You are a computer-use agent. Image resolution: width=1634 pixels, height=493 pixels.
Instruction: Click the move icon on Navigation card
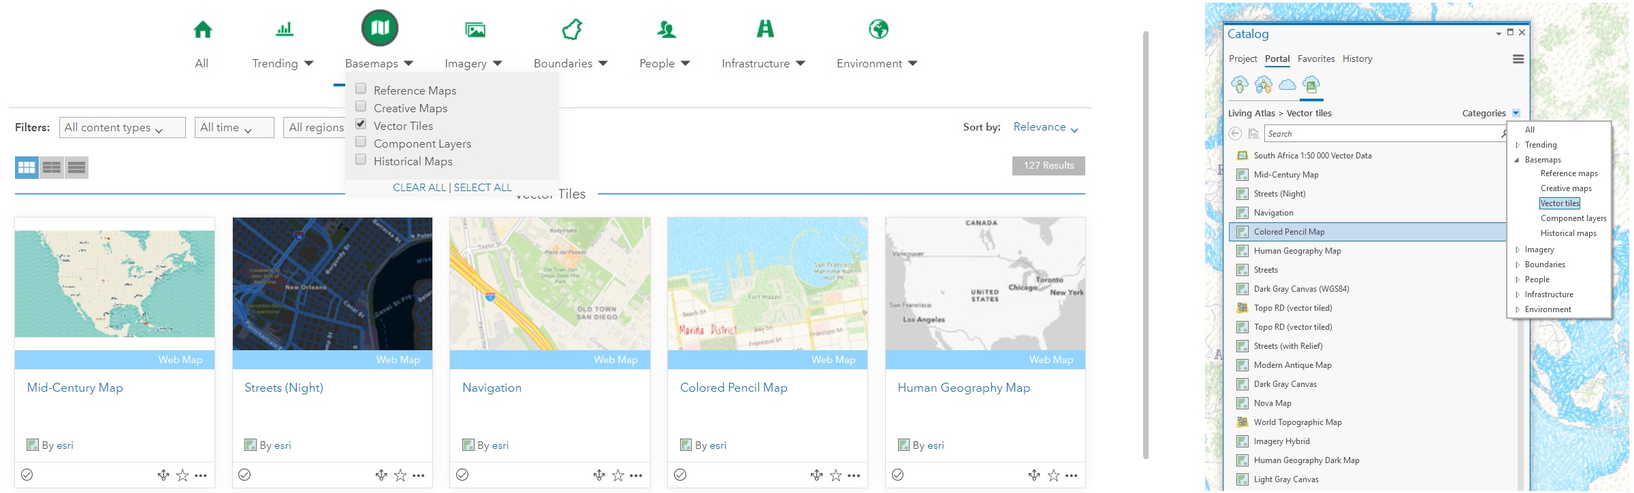599,475
